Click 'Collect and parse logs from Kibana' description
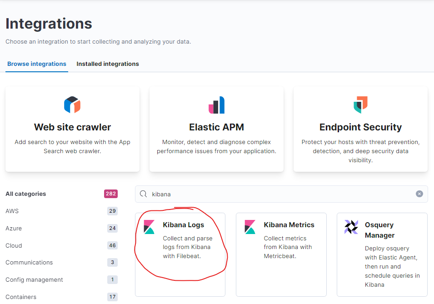Viewport: 434px width, 304px height. 188,247
